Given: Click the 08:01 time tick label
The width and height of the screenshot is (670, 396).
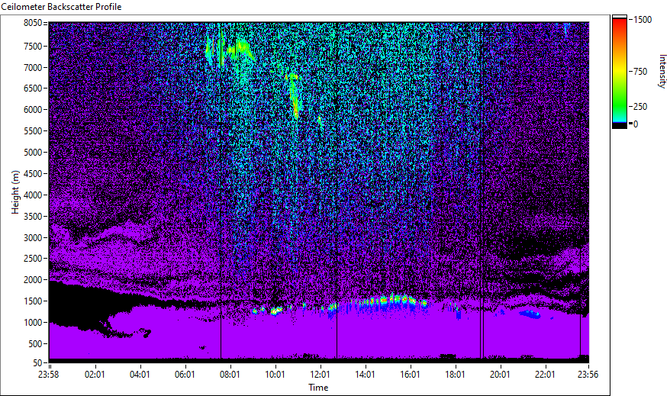Looking at the screenshot, I should coord(230,375).
